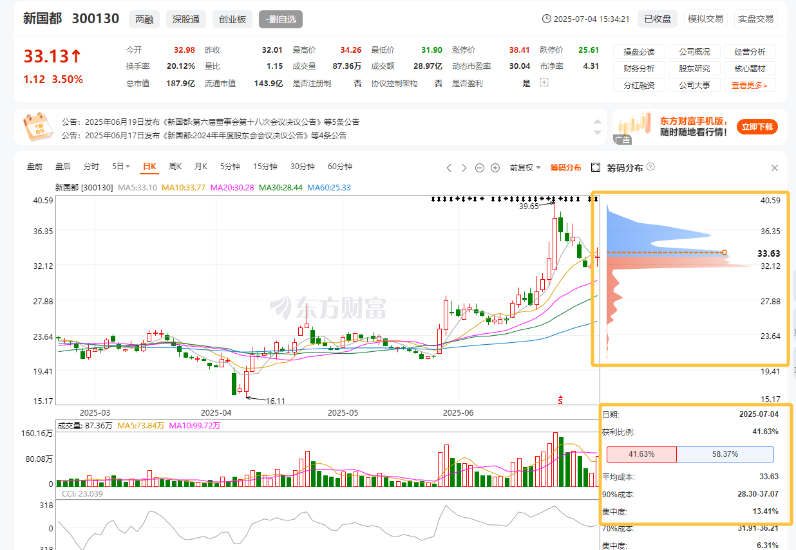
Task: Toggle 筹码分布 chip distribution view
Action: pos(565,167)
